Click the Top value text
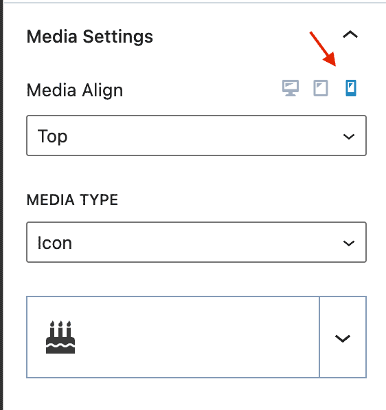 52,136
